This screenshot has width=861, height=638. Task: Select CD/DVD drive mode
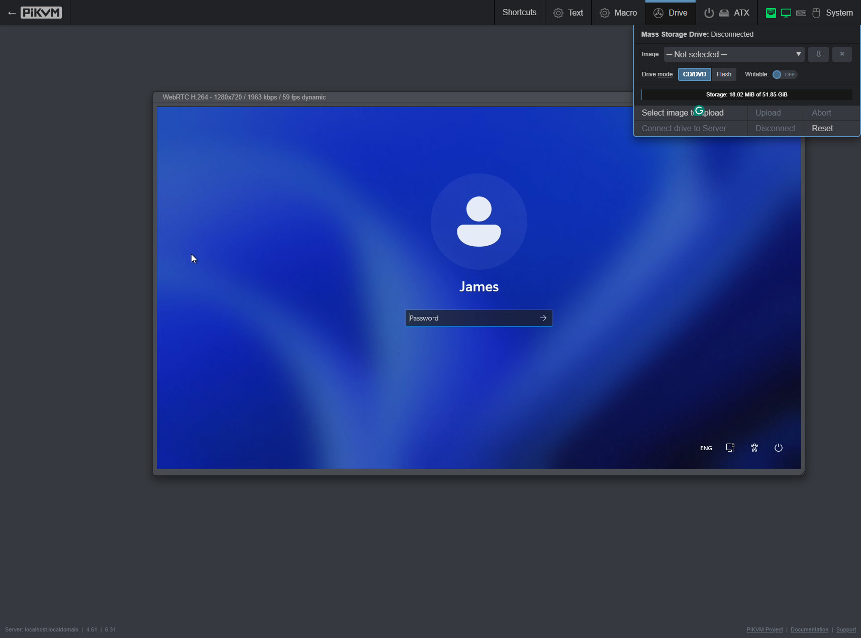coord(694,74)
